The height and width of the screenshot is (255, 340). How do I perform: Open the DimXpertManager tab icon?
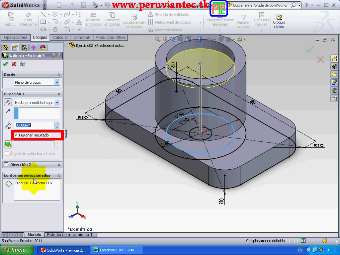tap(34, 47)
